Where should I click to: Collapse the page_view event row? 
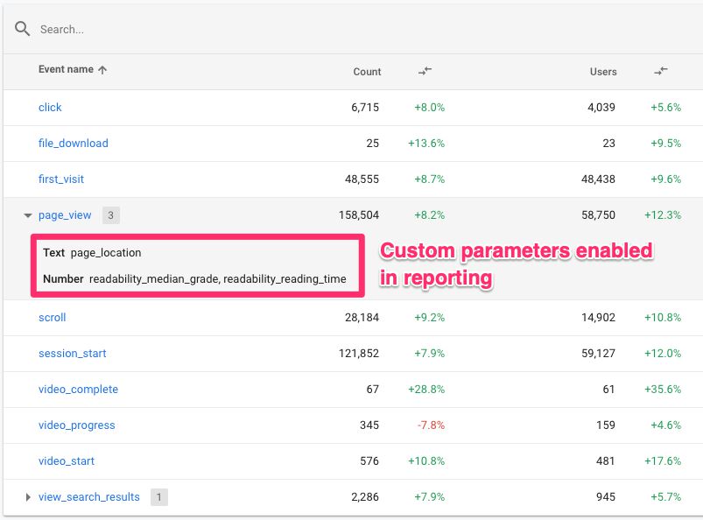pos(28,215)
